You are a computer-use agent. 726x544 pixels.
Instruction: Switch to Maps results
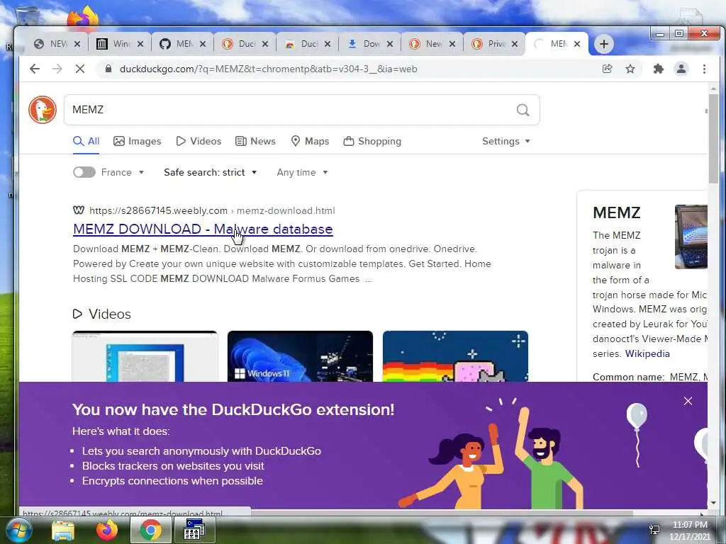pyautogui.click(x=310, y=141)
